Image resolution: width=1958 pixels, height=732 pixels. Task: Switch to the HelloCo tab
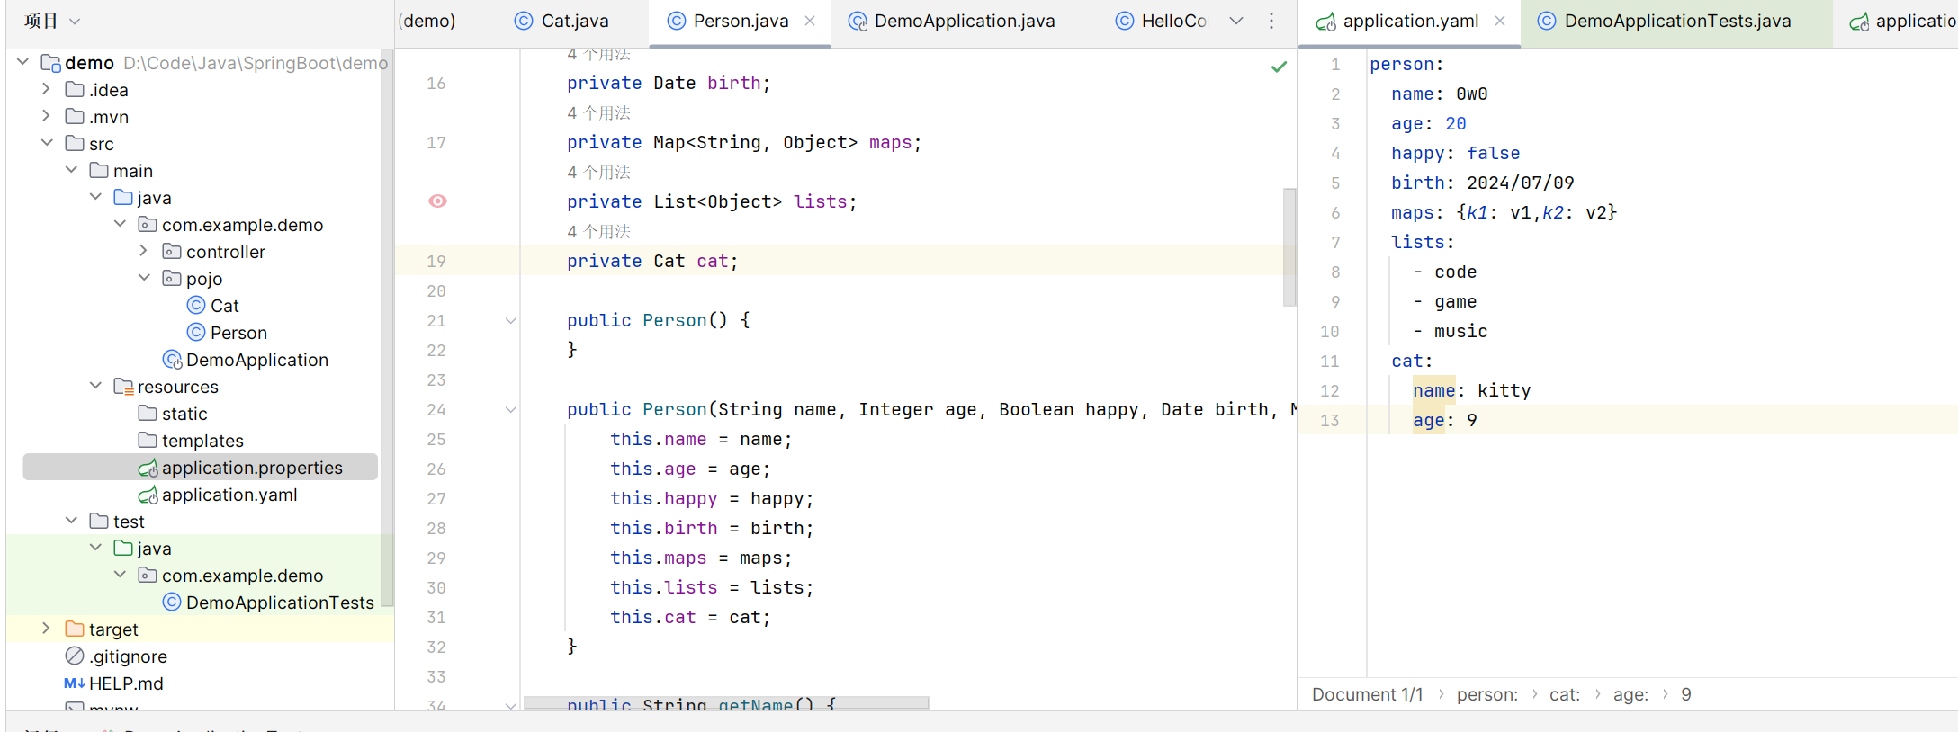click(1173, 21)
